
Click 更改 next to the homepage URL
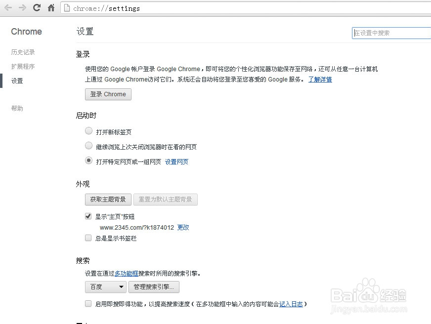pos(183,227)
